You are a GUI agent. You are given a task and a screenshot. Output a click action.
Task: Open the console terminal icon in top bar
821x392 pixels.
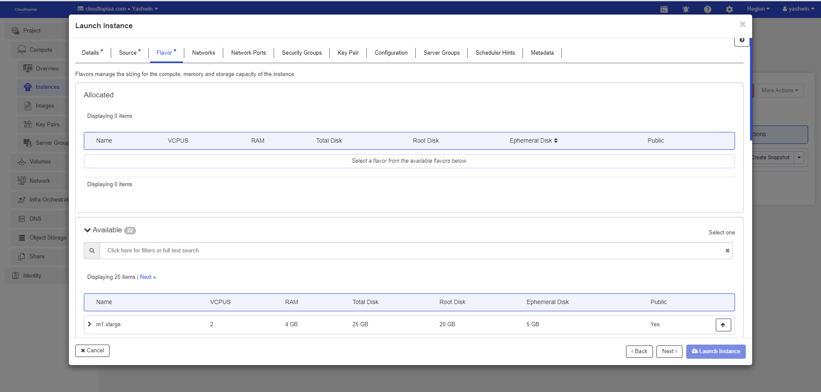coord(664,9)
